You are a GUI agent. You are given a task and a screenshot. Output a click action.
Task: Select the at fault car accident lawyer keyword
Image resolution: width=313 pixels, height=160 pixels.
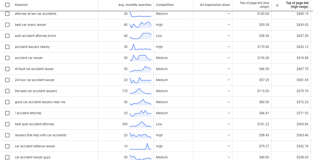point(34,69)
